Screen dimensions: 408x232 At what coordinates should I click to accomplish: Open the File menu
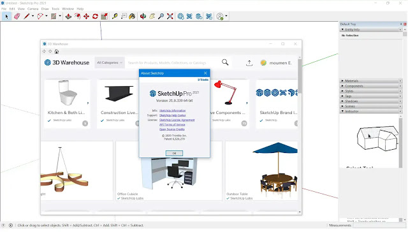click(4, 9)
